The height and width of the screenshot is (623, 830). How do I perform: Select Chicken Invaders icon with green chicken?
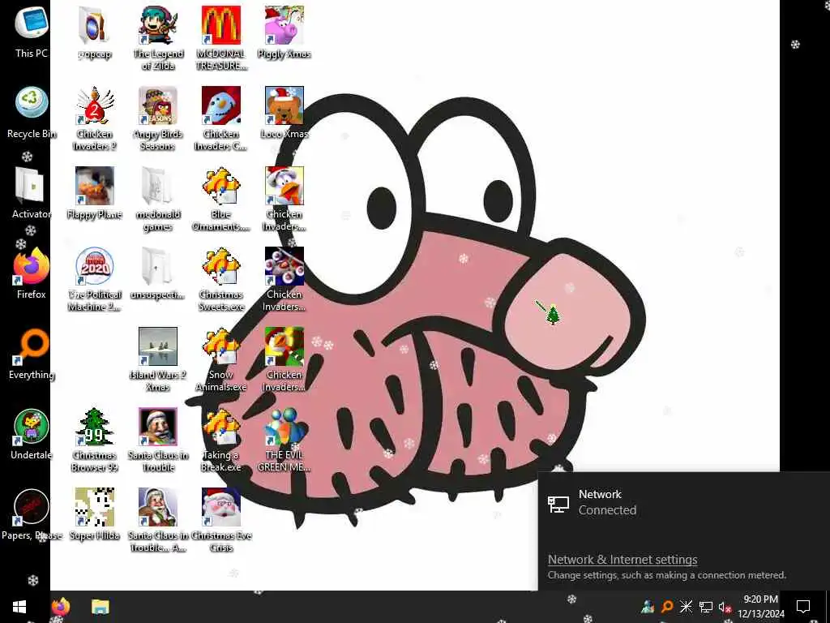285,346
